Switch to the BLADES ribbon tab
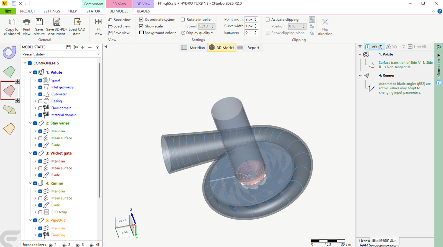This screenshot has width=443, height=247. point(143,11)
